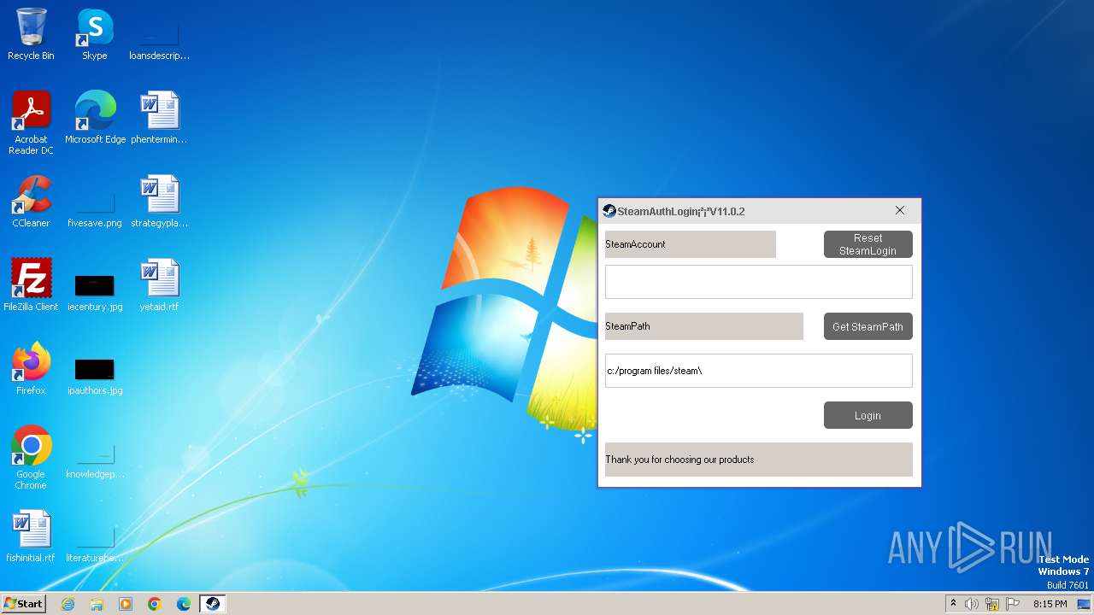Image resolution: width=1094 pixels, height=615 pixels.
Task: Click the Login button
Action: click(868, 415)
